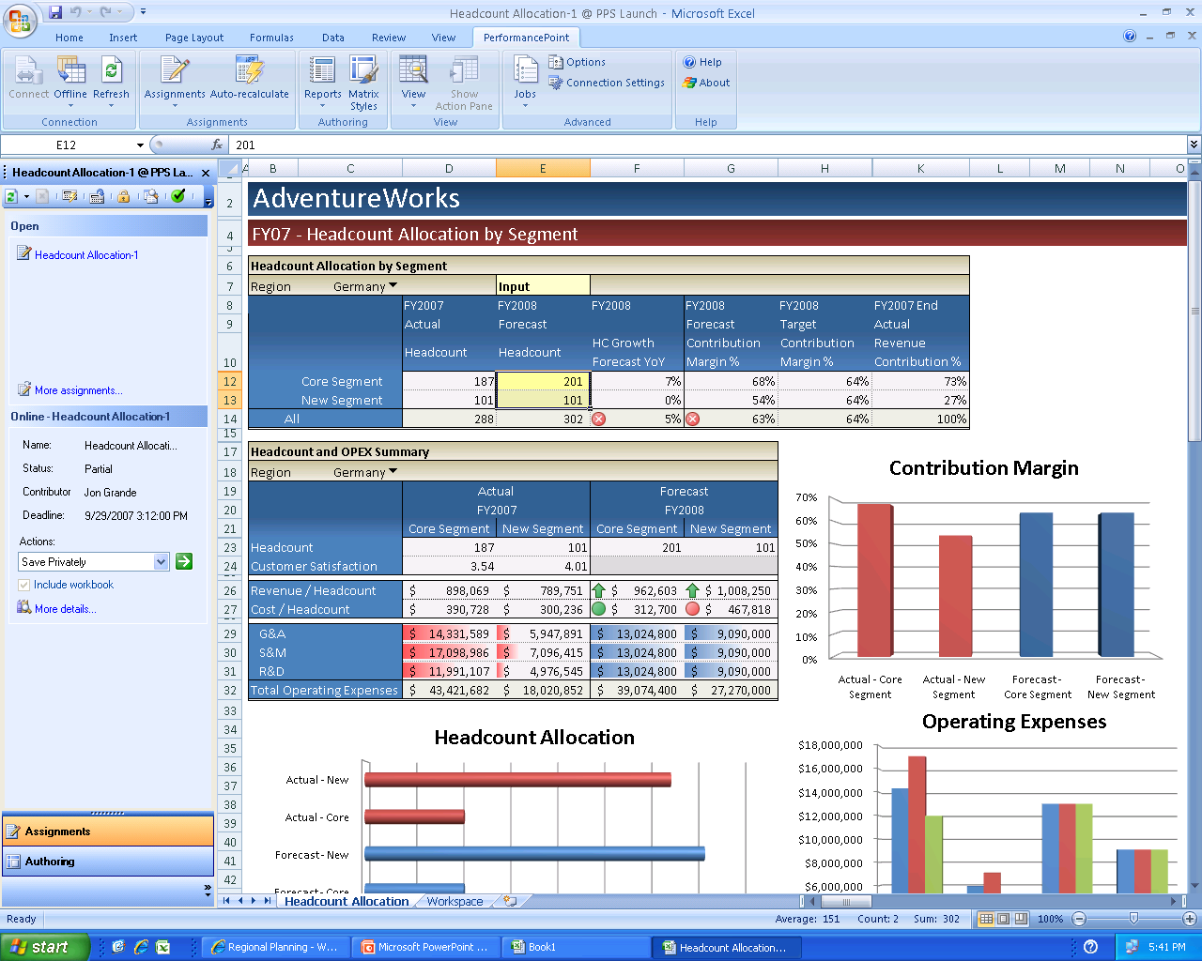Image resolution: width=1202 pixels, height=961 pixels.
Task: Toggle Auto-recalculate in the ribbon
Action: click(250, 79)
